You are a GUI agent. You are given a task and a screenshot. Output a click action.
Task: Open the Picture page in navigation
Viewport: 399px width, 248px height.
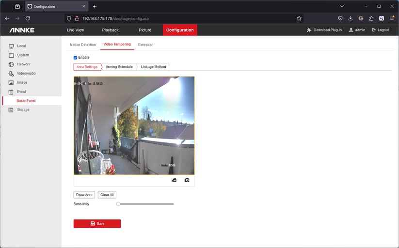pos(145,30)
